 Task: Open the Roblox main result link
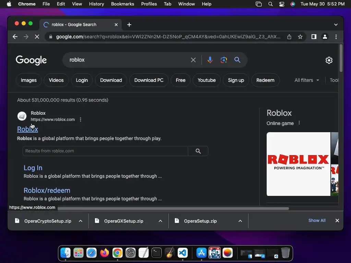(27, 129)
